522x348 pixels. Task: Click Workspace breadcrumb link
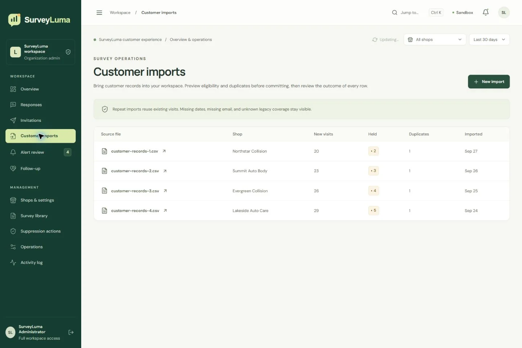[x=120, y=13]
